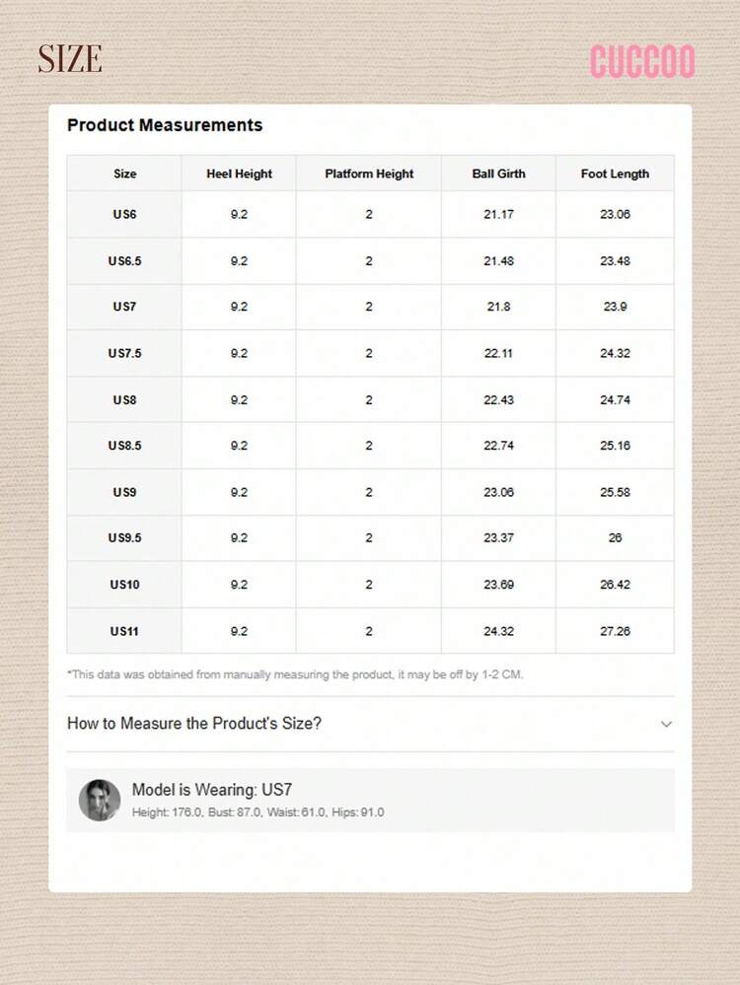Click the model's height and bust details line

259,812
